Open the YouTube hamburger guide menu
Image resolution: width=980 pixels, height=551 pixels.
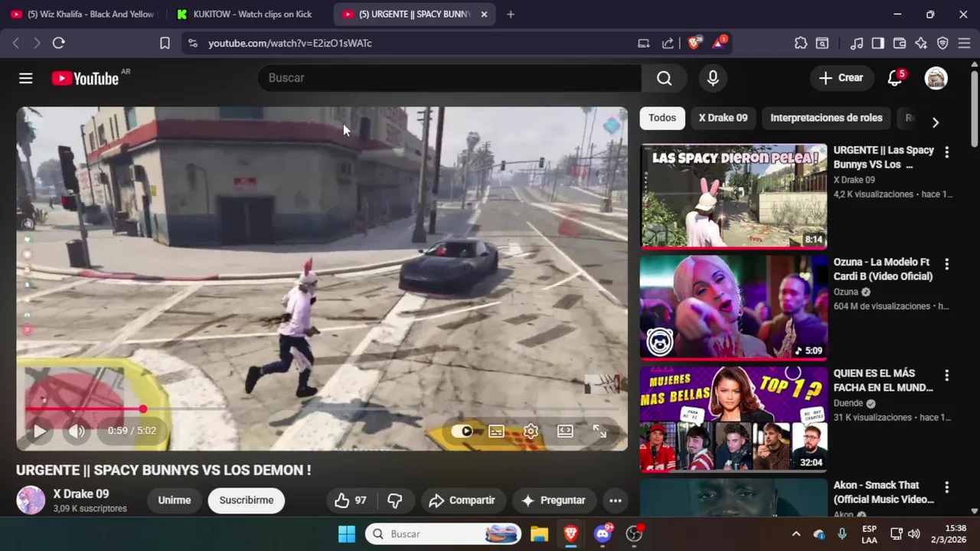(25, 78)
